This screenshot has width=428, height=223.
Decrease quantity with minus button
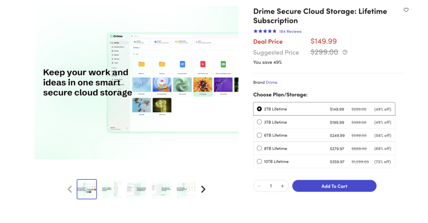[x=259, y=186]
